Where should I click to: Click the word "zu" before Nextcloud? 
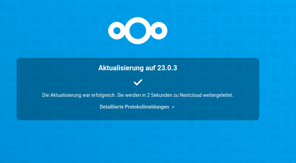click(176, 95)
